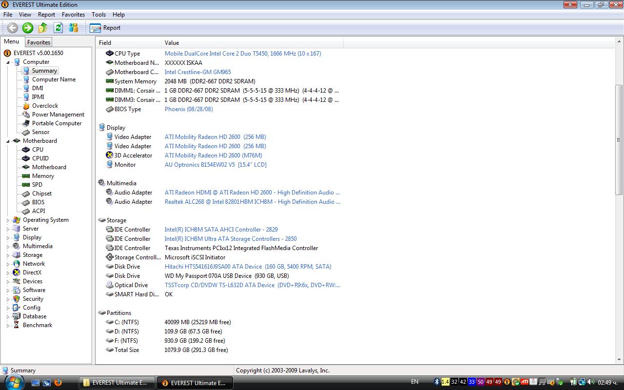Click the Value column header
624x390 pixels.
252,43
